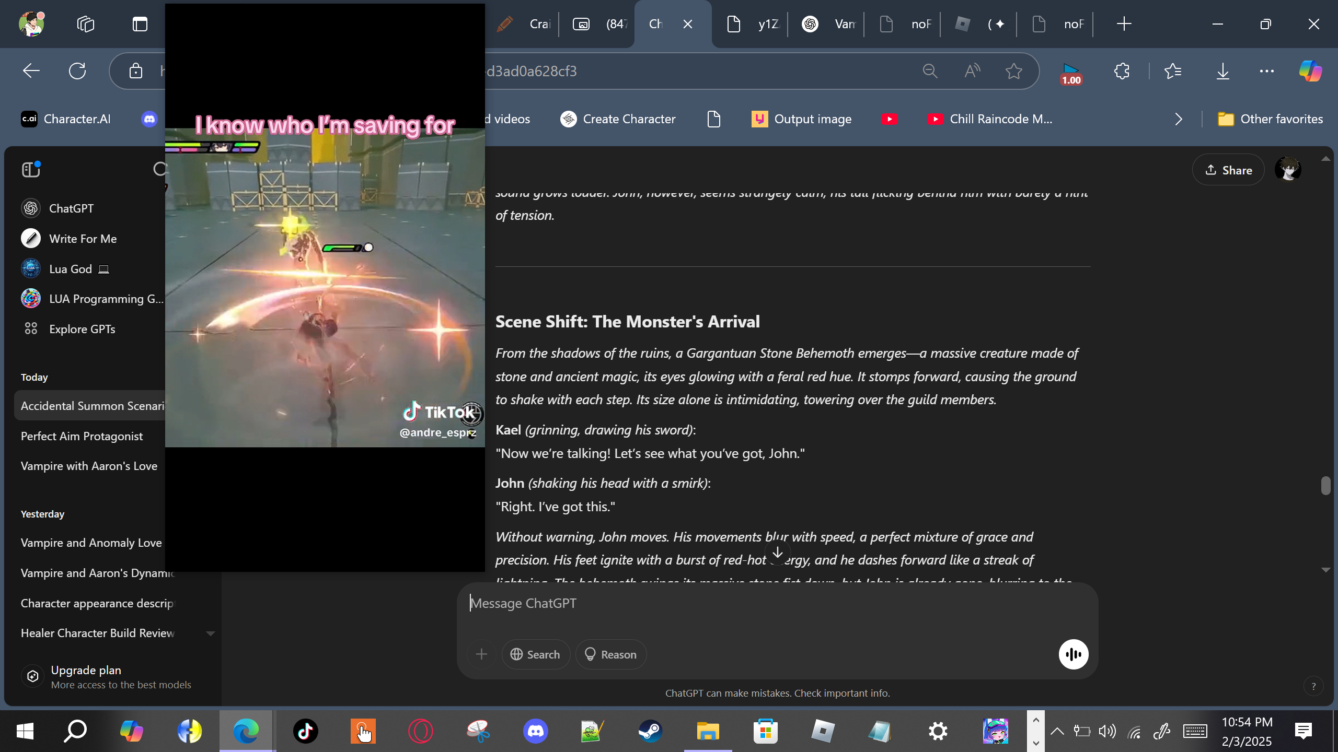Open the Other favorites folder

1270,119
